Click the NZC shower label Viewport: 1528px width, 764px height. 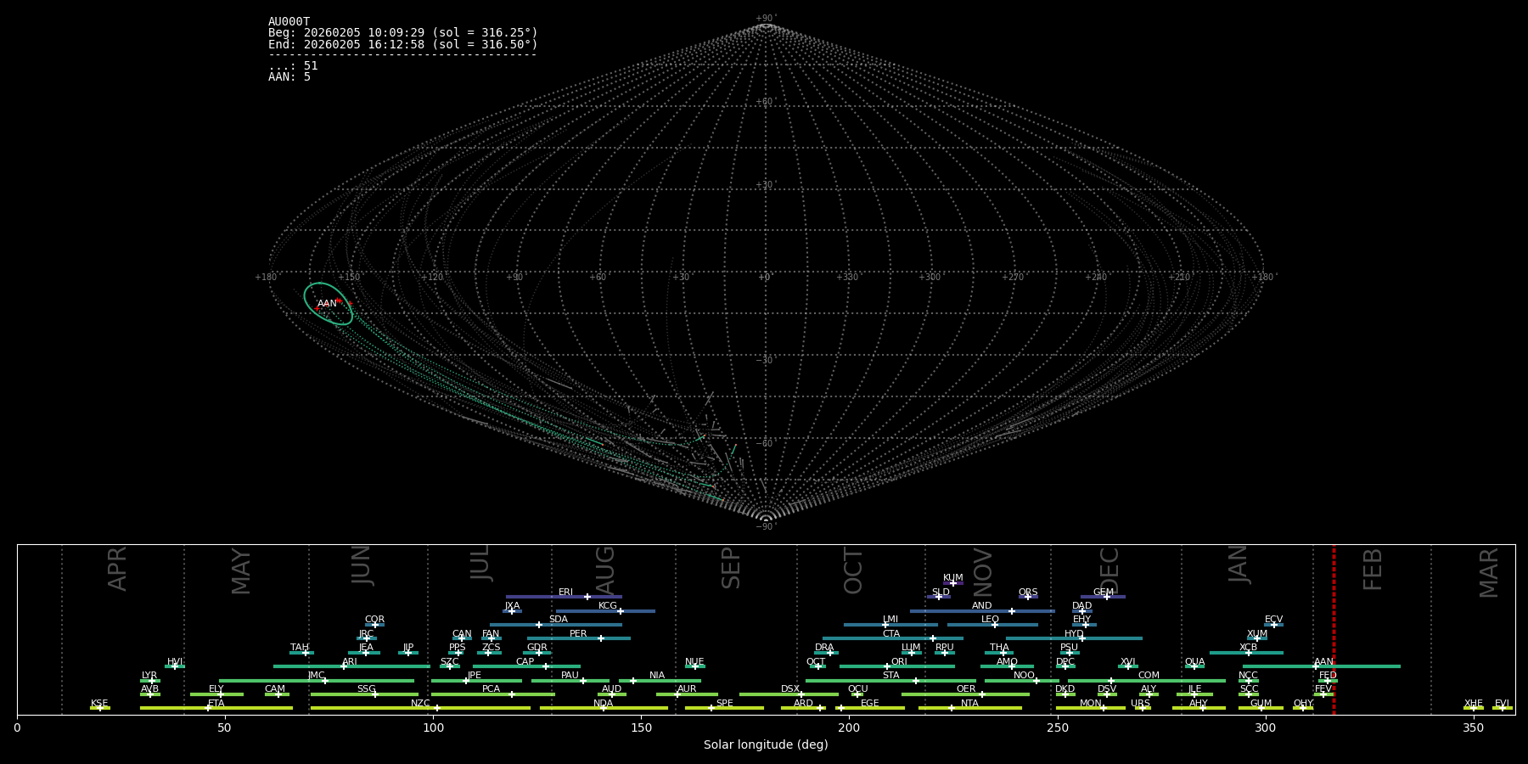[x=420, y=704]
